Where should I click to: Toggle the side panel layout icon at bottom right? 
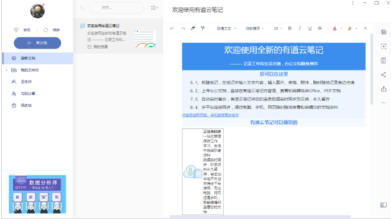pos(383,205)
